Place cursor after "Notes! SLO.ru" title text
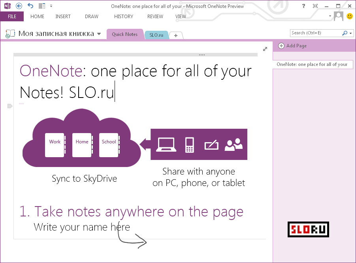The image size is (356, 263). [x=115, y=92]
